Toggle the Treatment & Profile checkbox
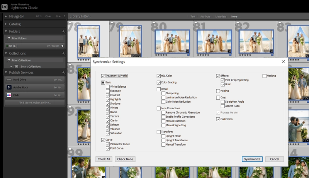This screenshot has height=178, width=309. tap(103, 76)
